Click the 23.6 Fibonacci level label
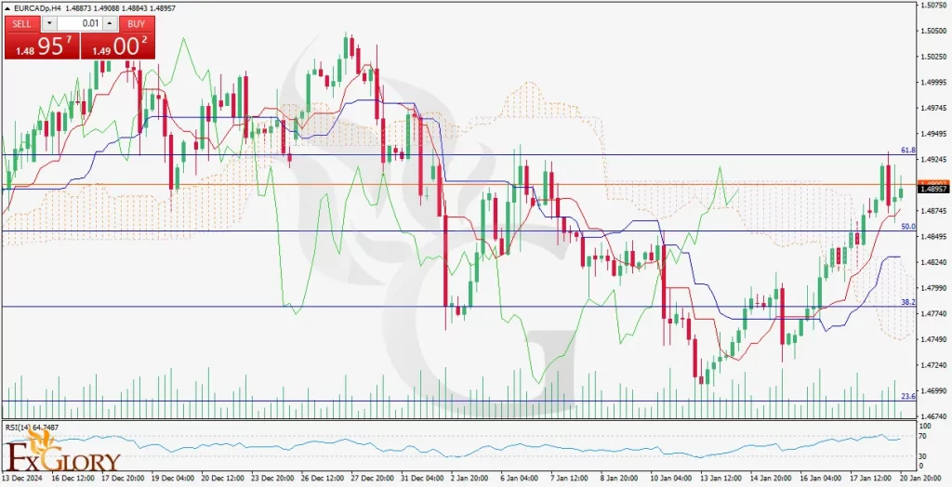Viewport: 952px width, 487px height. 908,397
